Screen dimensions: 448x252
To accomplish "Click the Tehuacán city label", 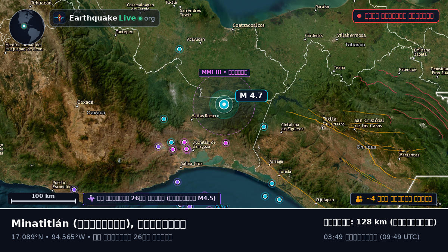I will 41,3.
